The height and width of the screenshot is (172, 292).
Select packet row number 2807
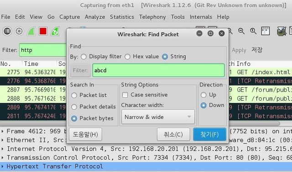click(x=146, y=90)
